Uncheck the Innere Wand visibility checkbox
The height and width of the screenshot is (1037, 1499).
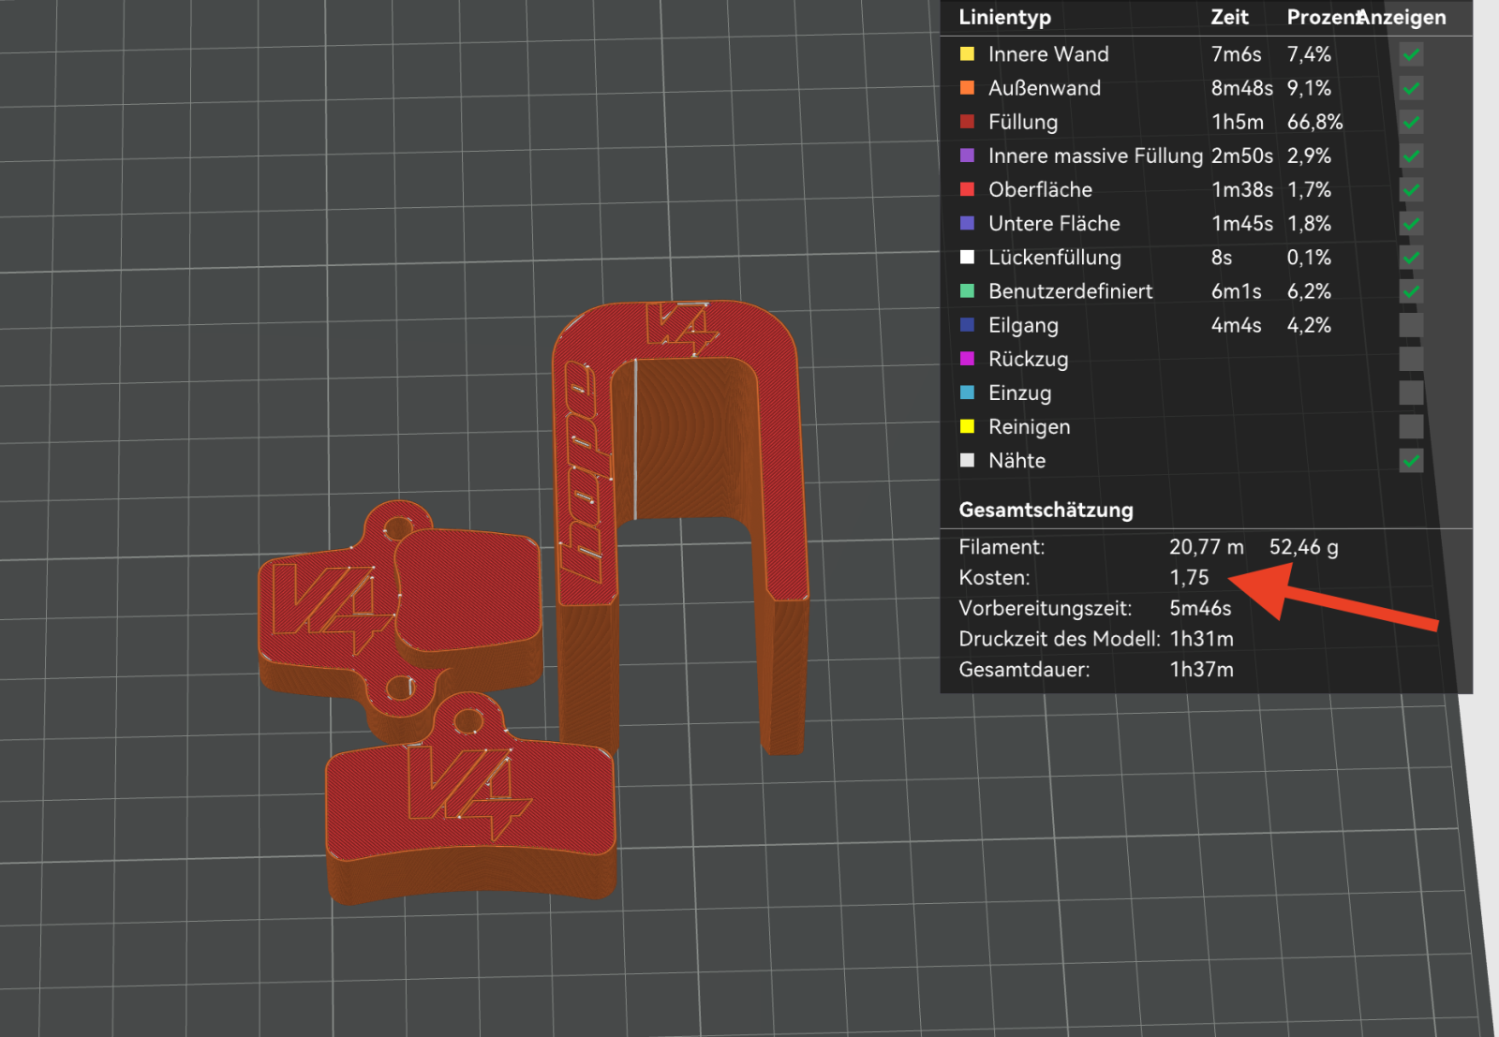(1411, 54)
